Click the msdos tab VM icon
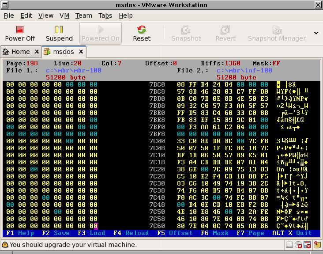 click(47, 52)
